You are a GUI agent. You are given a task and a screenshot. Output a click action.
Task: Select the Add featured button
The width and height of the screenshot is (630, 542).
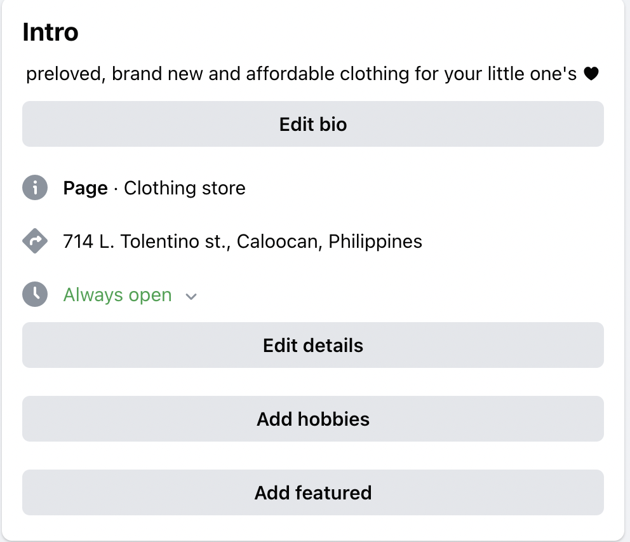[x=313, y=492]
